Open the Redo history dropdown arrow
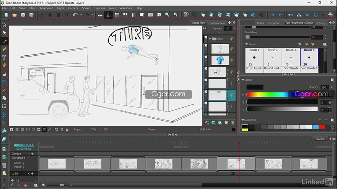Image resolution: width=337 pixels, height=189 pixels. [92, 15]
